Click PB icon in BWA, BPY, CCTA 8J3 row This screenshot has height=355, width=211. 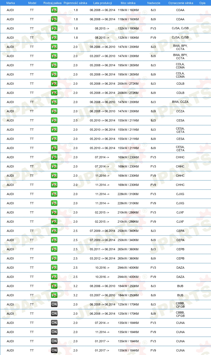54,47
